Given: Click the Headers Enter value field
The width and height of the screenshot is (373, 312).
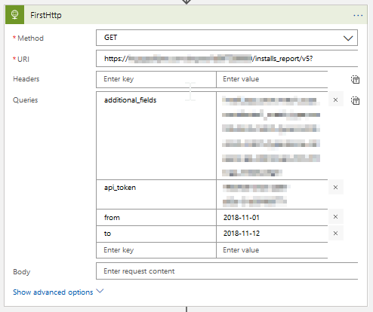Looking at the screenshot, I should click(272, 79).
